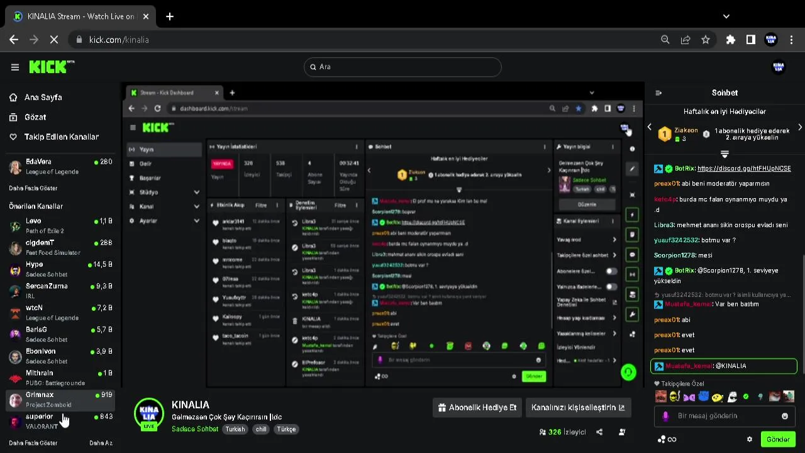The height and width of the screenshot is (453, 805).
Task: Open the Chrome profile KINALIA avatar
Action: [x=771, y=40]
